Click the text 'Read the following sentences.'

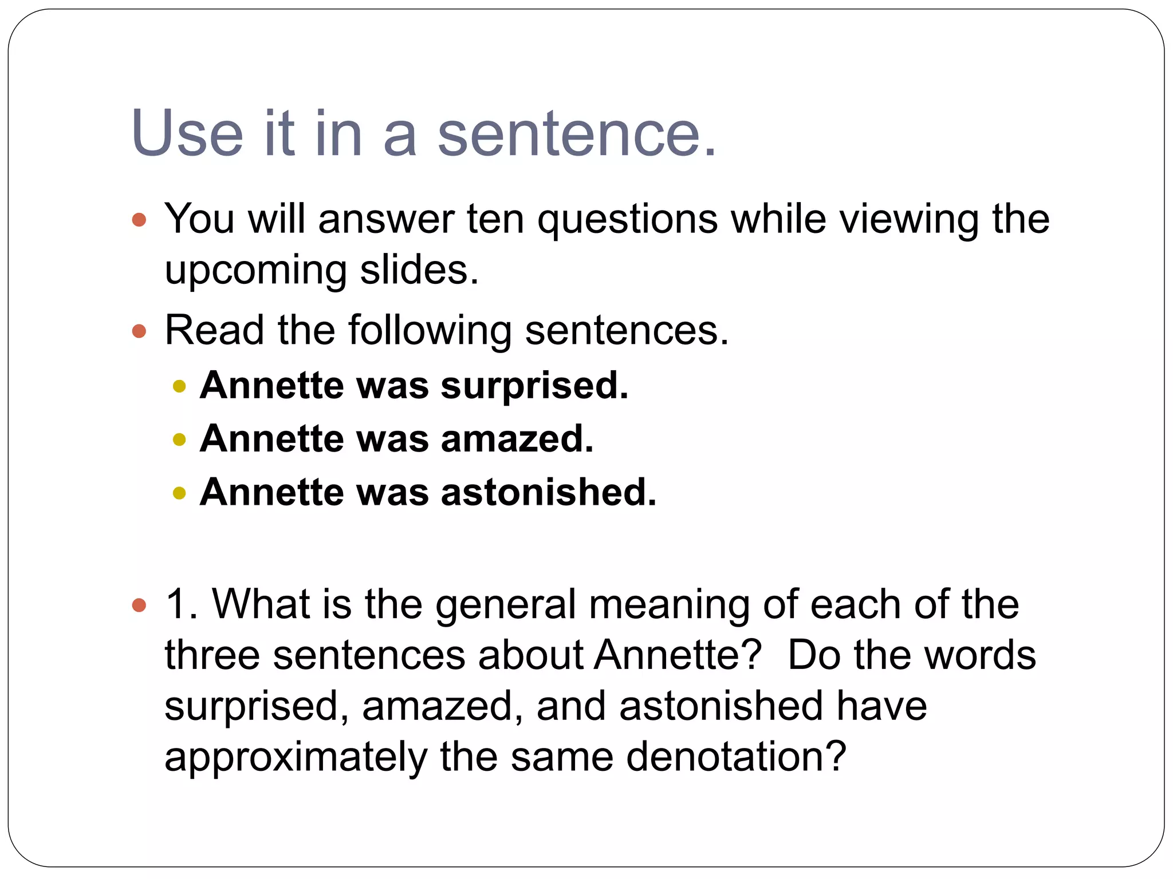[447, 330]
